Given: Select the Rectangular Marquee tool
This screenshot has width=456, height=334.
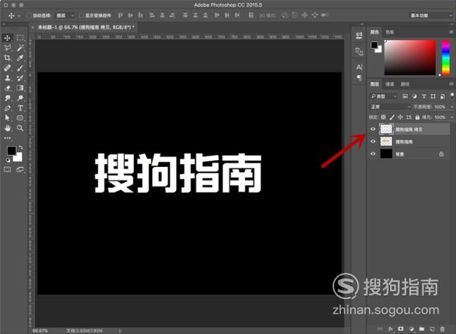Looking at the screenshot, I should click(x=20, y=38).
